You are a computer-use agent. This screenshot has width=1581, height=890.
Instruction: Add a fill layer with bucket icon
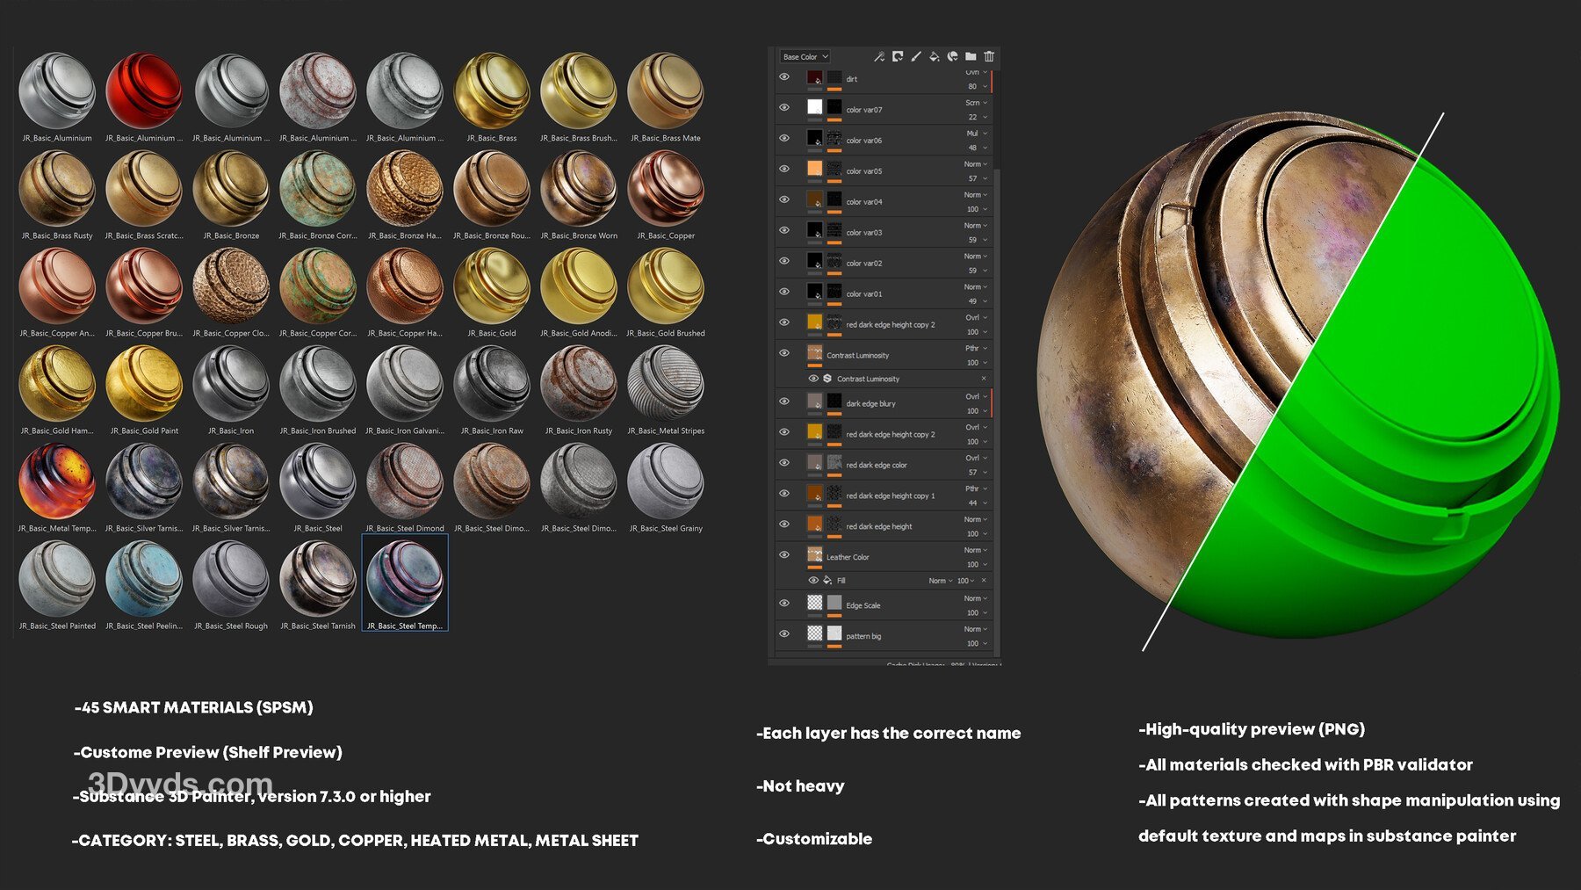[935, 56]
